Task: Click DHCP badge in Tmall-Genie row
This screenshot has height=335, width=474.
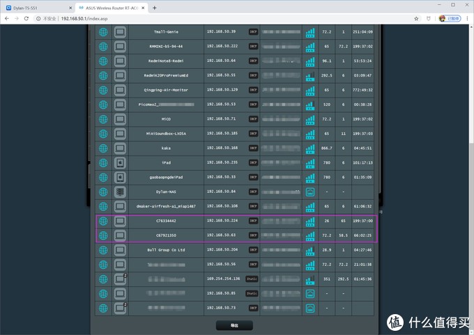Action: click(x=253, y=32)
